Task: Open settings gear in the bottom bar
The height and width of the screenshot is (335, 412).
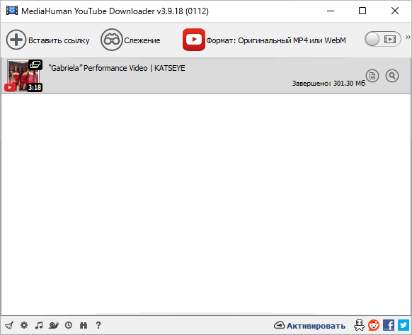Action: 24,325
